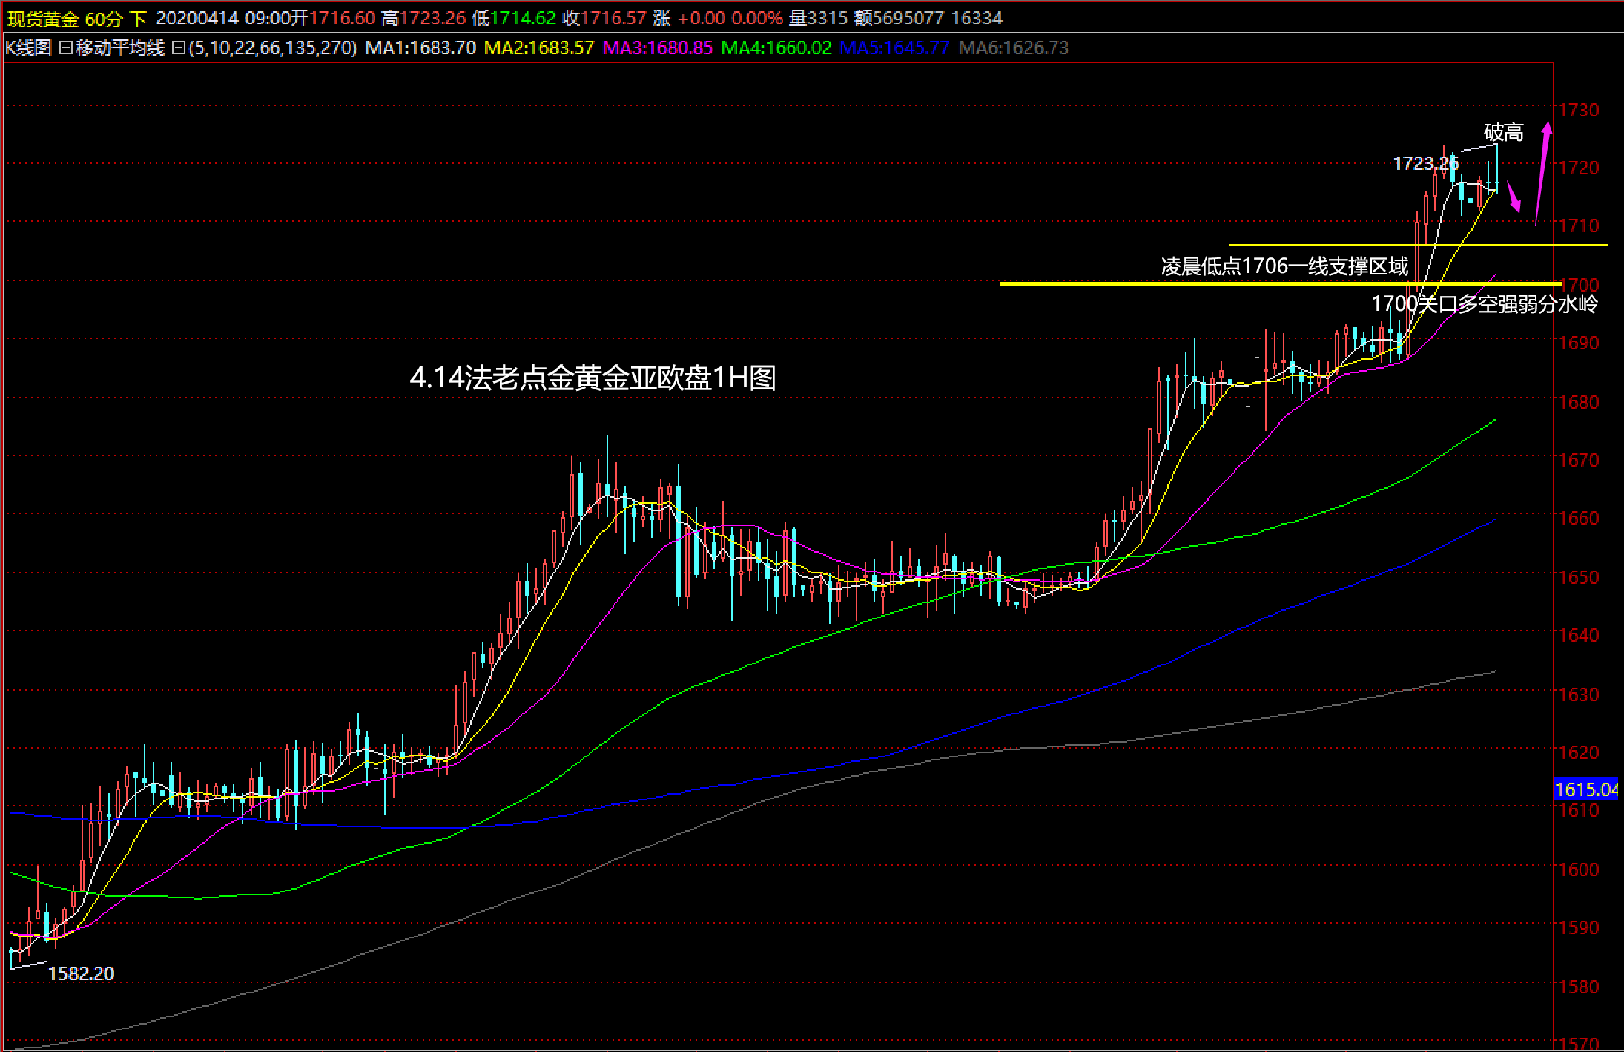Screen dimensions: 1624x1052
Task: Select the yellow MA2:1683.57 legend
Action: pos(539,48)
